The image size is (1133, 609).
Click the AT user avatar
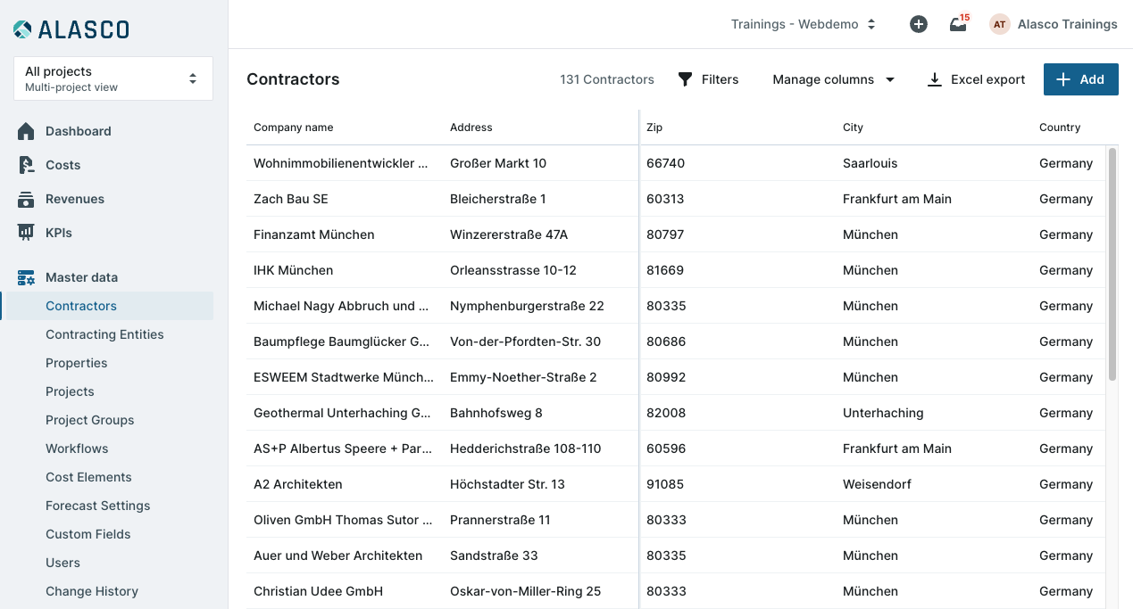point(1000,24)
